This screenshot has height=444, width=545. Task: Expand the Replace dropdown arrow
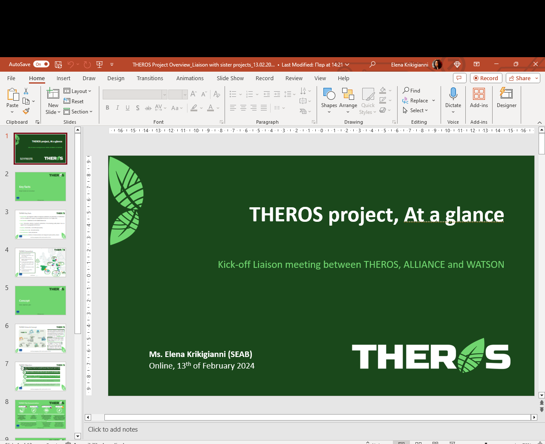[433, 101]
